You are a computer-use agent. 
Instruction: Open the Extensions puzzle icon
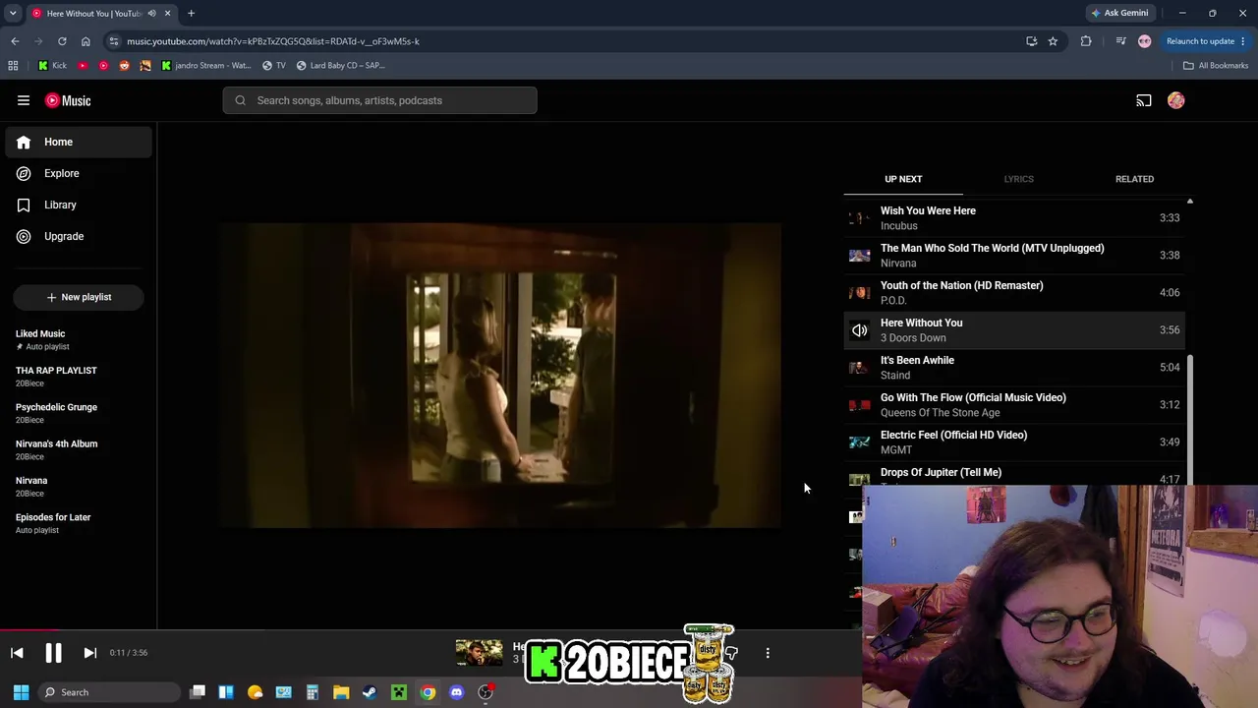click(1086, 41)
